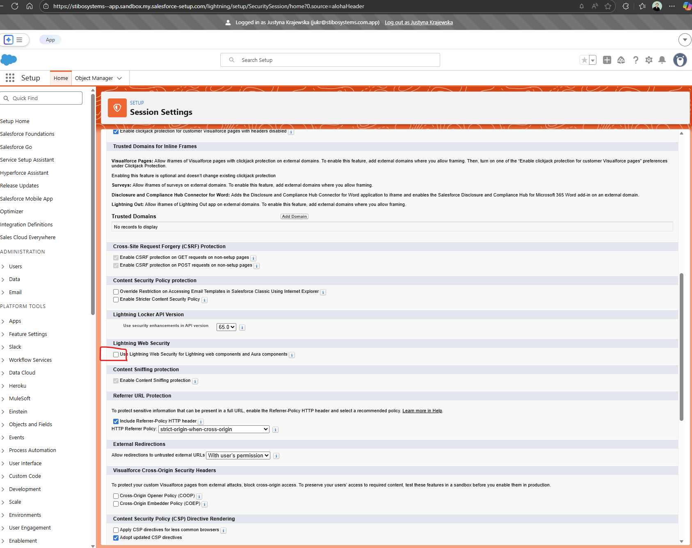692x548 pixels.
Task: Open the global actions plus icon
Action: pos(607,60)
